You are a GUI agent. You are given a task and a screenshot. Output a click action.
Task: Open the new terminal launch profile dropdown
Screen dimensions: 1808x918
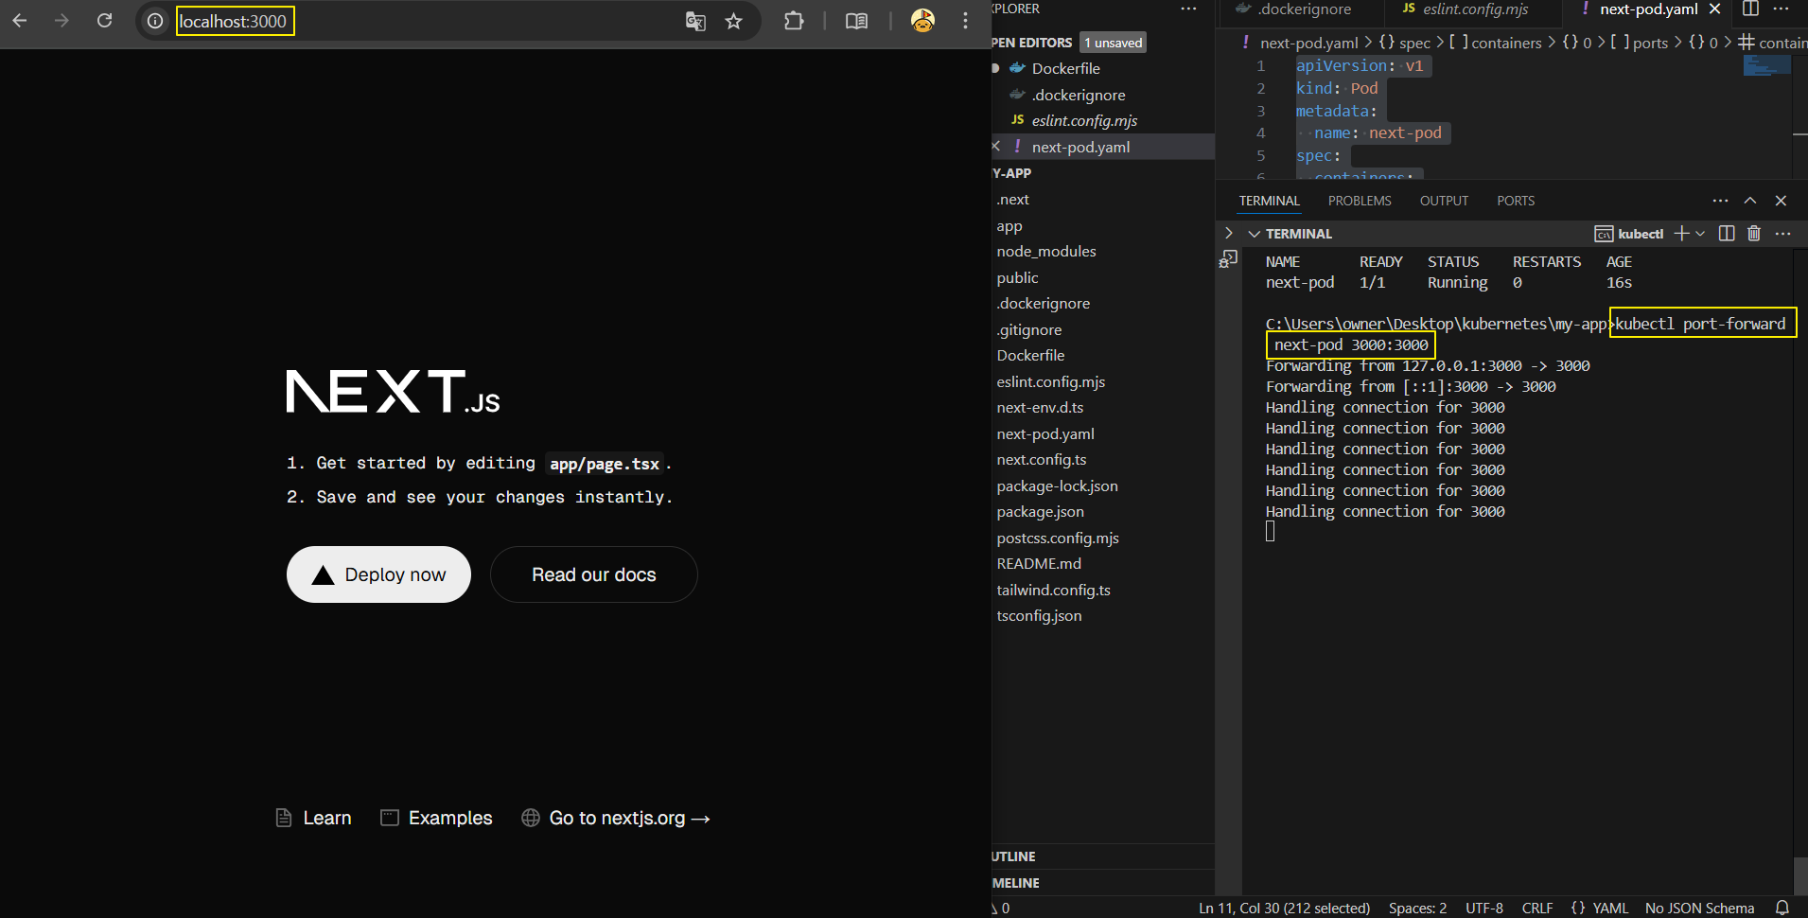tap(1700, 234)
